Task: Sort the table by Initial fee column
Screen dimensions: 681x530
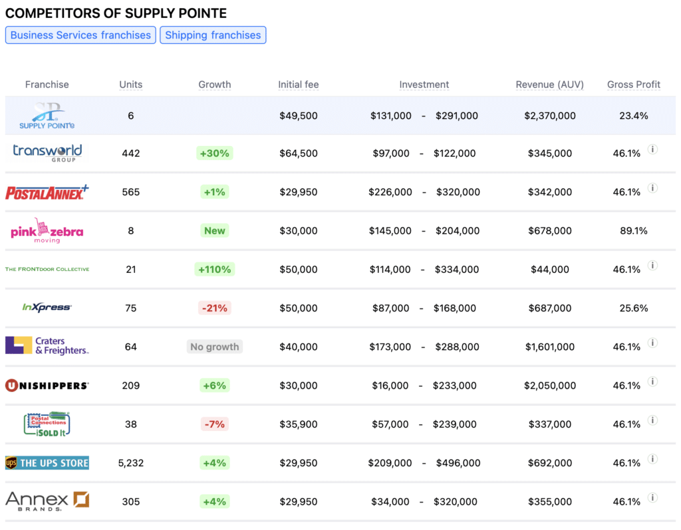Action: 299,84
